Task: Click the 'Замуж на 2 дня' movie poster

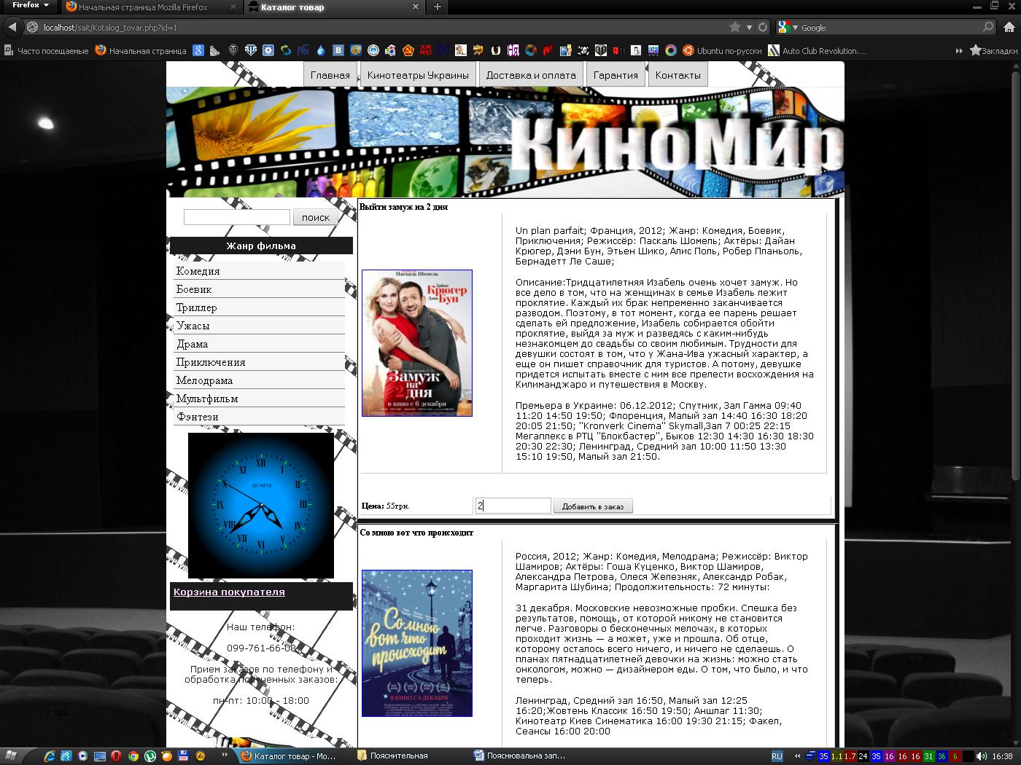Action: pyautogui.click(x=417, y=343)
